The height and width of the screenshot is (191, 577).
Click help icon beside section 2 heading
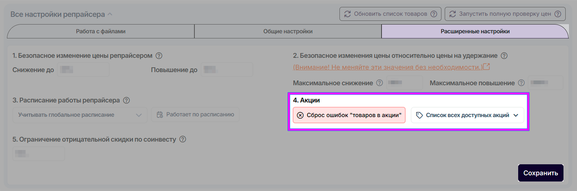[504, 56]
